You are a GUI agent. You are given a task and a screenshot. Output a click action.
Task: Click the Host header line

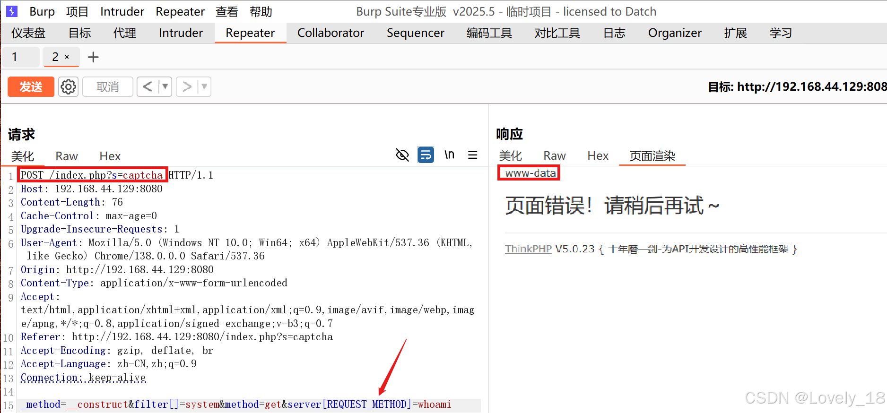pyautogui.click(x=92, y=189)
